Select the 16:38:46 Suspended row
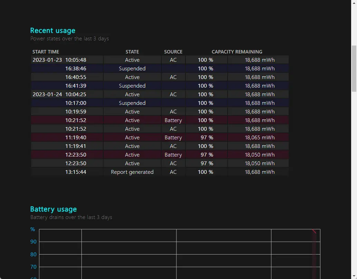The width and height of the screenshot is (357, 279). point(160,68)
